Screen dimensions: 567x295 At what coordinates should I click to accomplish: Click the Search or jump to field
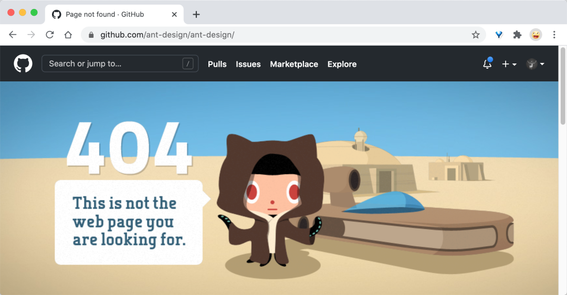120,64
